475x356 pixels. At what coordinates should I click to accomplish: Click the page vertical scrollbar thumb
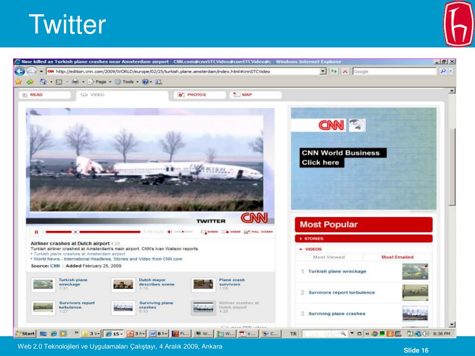pyautogui.click(x=452, y=167)
